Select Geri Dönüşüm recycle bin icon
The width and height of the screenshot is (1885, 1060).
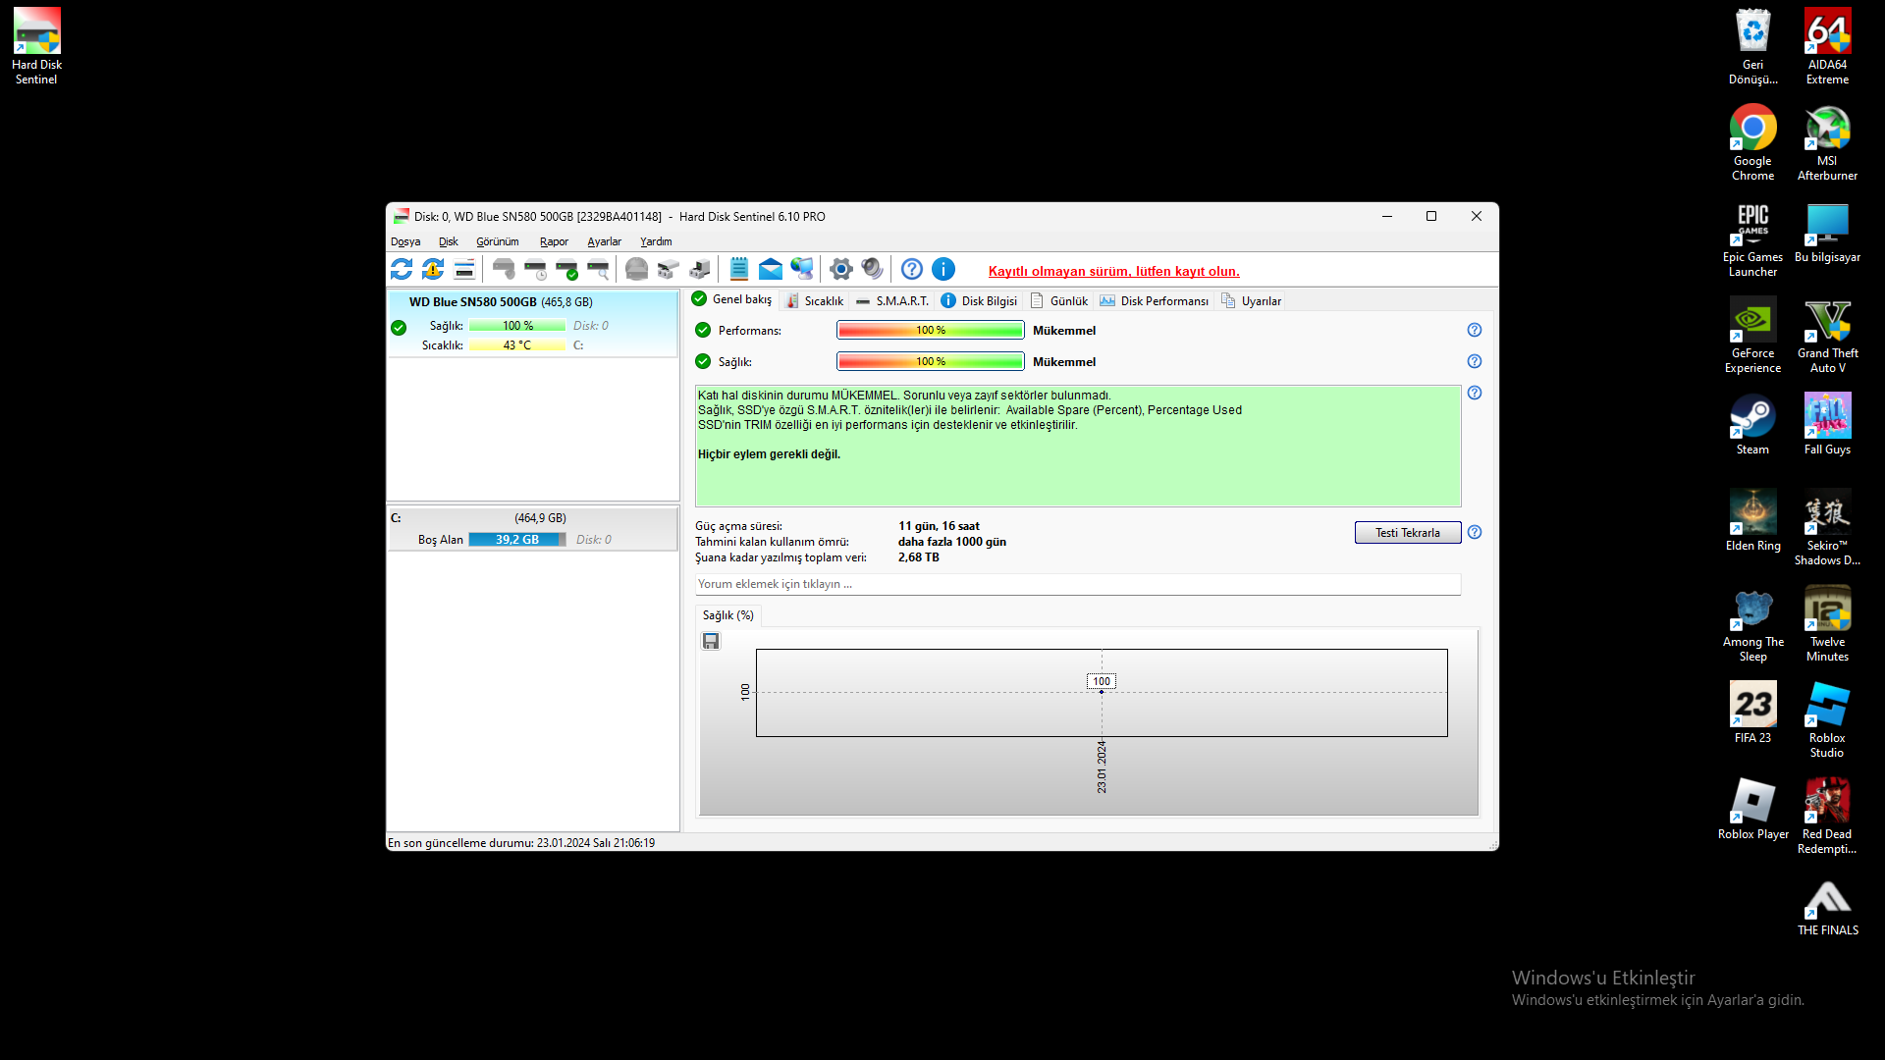(x=1752, y=46)
